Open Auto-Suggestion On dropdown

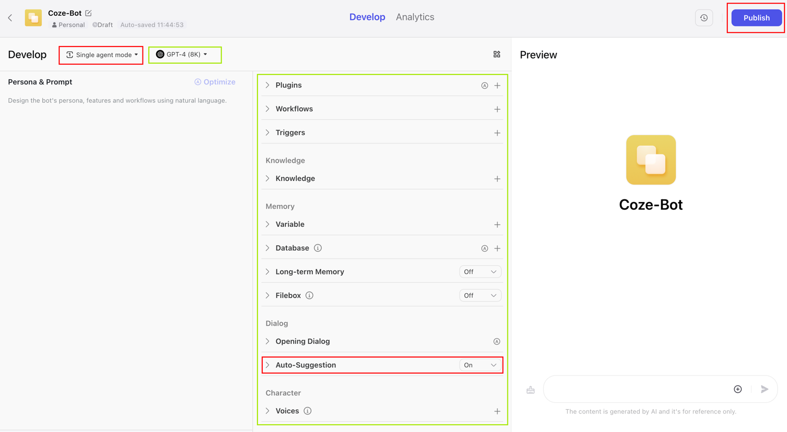click(480, 365)
